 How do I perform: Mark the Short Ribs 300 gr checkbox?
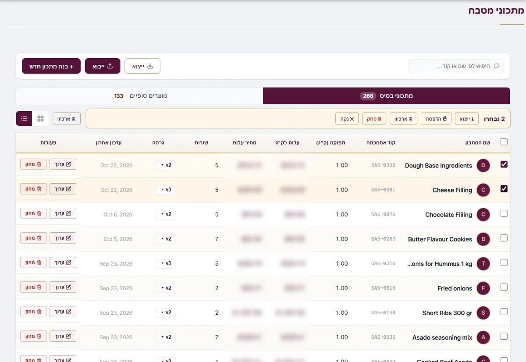[x=504, y=312]
